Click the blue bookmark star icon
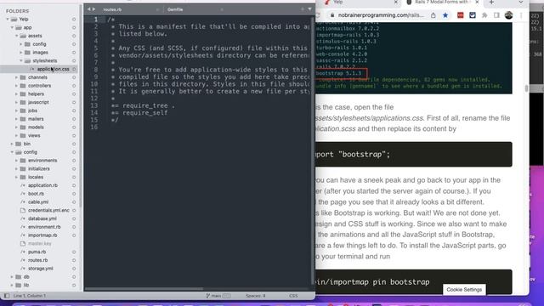This screenshot has width=544, height=306. pos(445,15)
